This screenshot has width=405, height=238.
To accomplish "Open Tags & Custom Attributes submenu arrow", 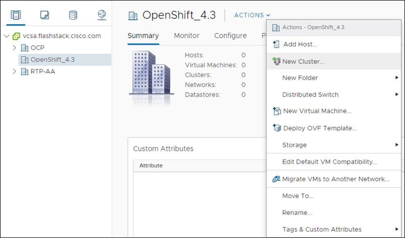I will [397, 229].
